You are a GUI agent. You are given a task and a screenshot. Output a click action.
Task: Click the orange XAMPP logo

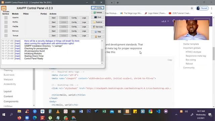4,8
